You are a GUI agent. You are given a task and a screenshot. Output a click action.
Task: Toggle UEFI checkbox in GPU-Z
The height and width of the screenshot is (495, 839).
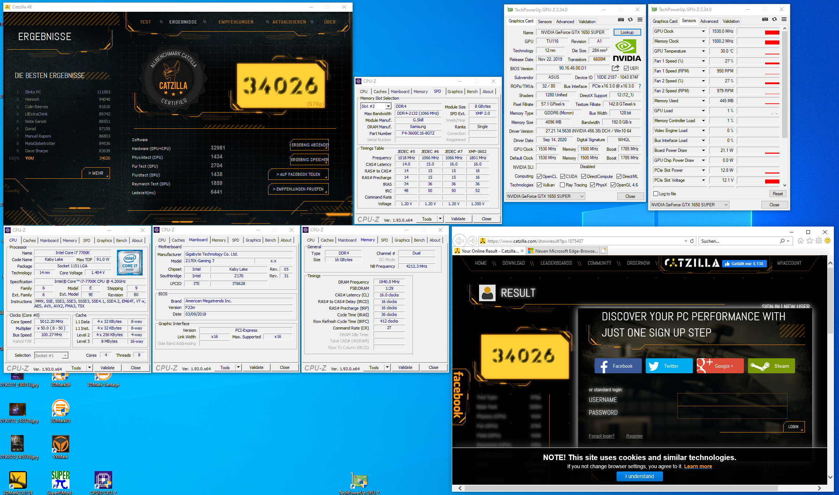(626, 68)
